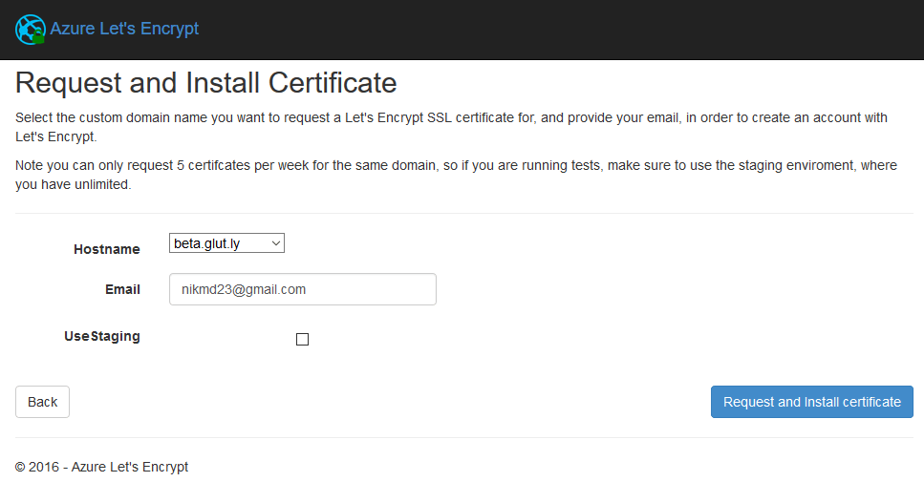Screen dimensions: 924x482
Task: Click the green padlock badge on logo
Action: pyautogui.click(x=38, y=36)
